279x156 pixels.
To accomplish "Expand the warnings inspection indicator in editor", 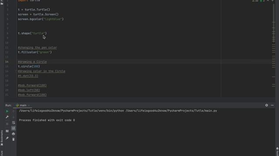I will pyautogui.click(x=255, y=1).
